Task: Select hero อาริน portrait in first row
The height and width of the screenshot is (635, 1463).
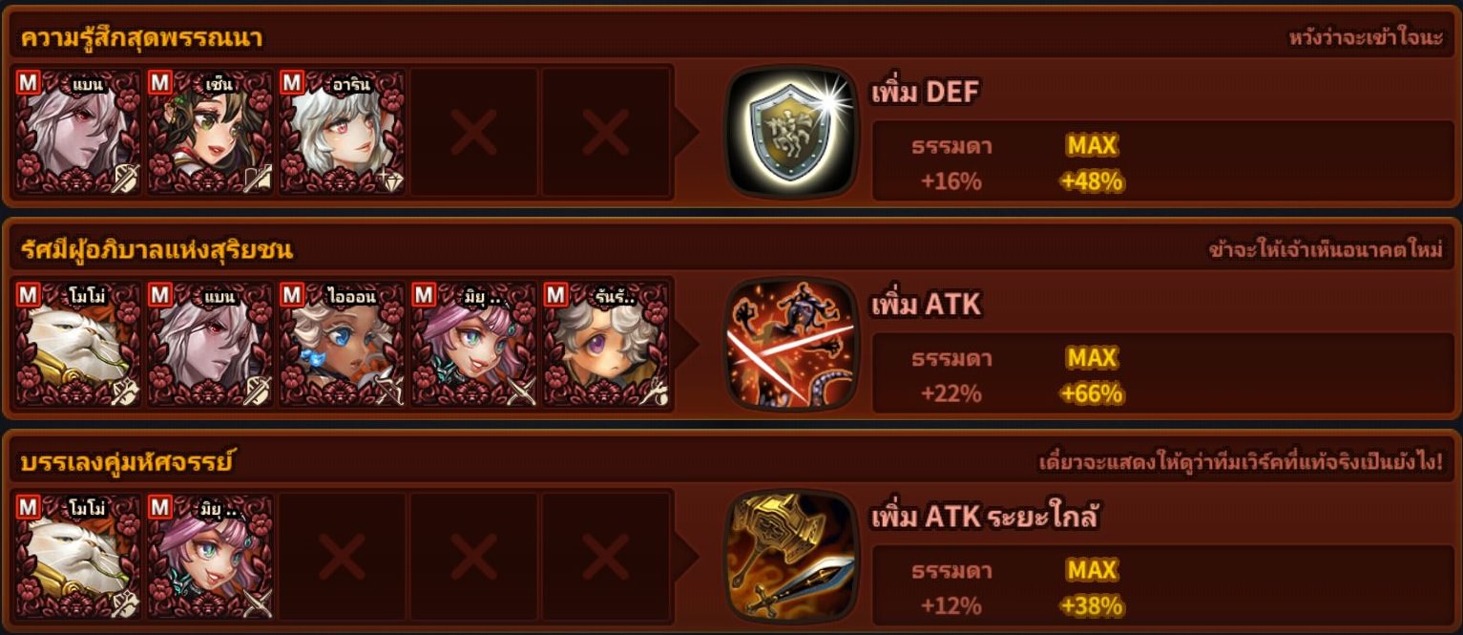Action: tap(343, 132)
